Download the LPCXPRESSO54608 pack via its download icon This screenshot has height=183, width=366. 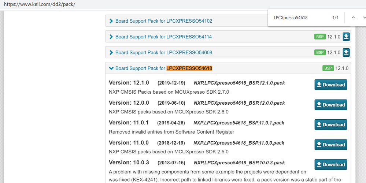[346, 52]
